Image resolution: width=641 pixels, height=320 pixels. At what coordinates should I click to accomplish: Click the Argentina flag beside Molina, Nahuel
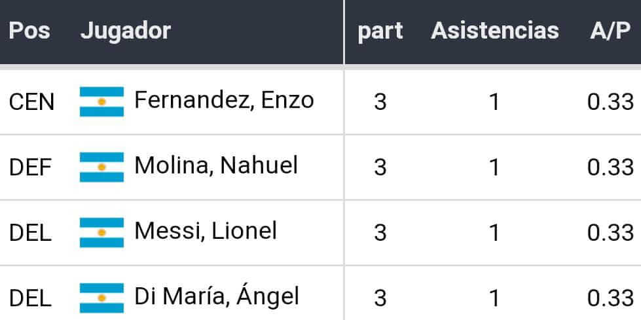101,167
